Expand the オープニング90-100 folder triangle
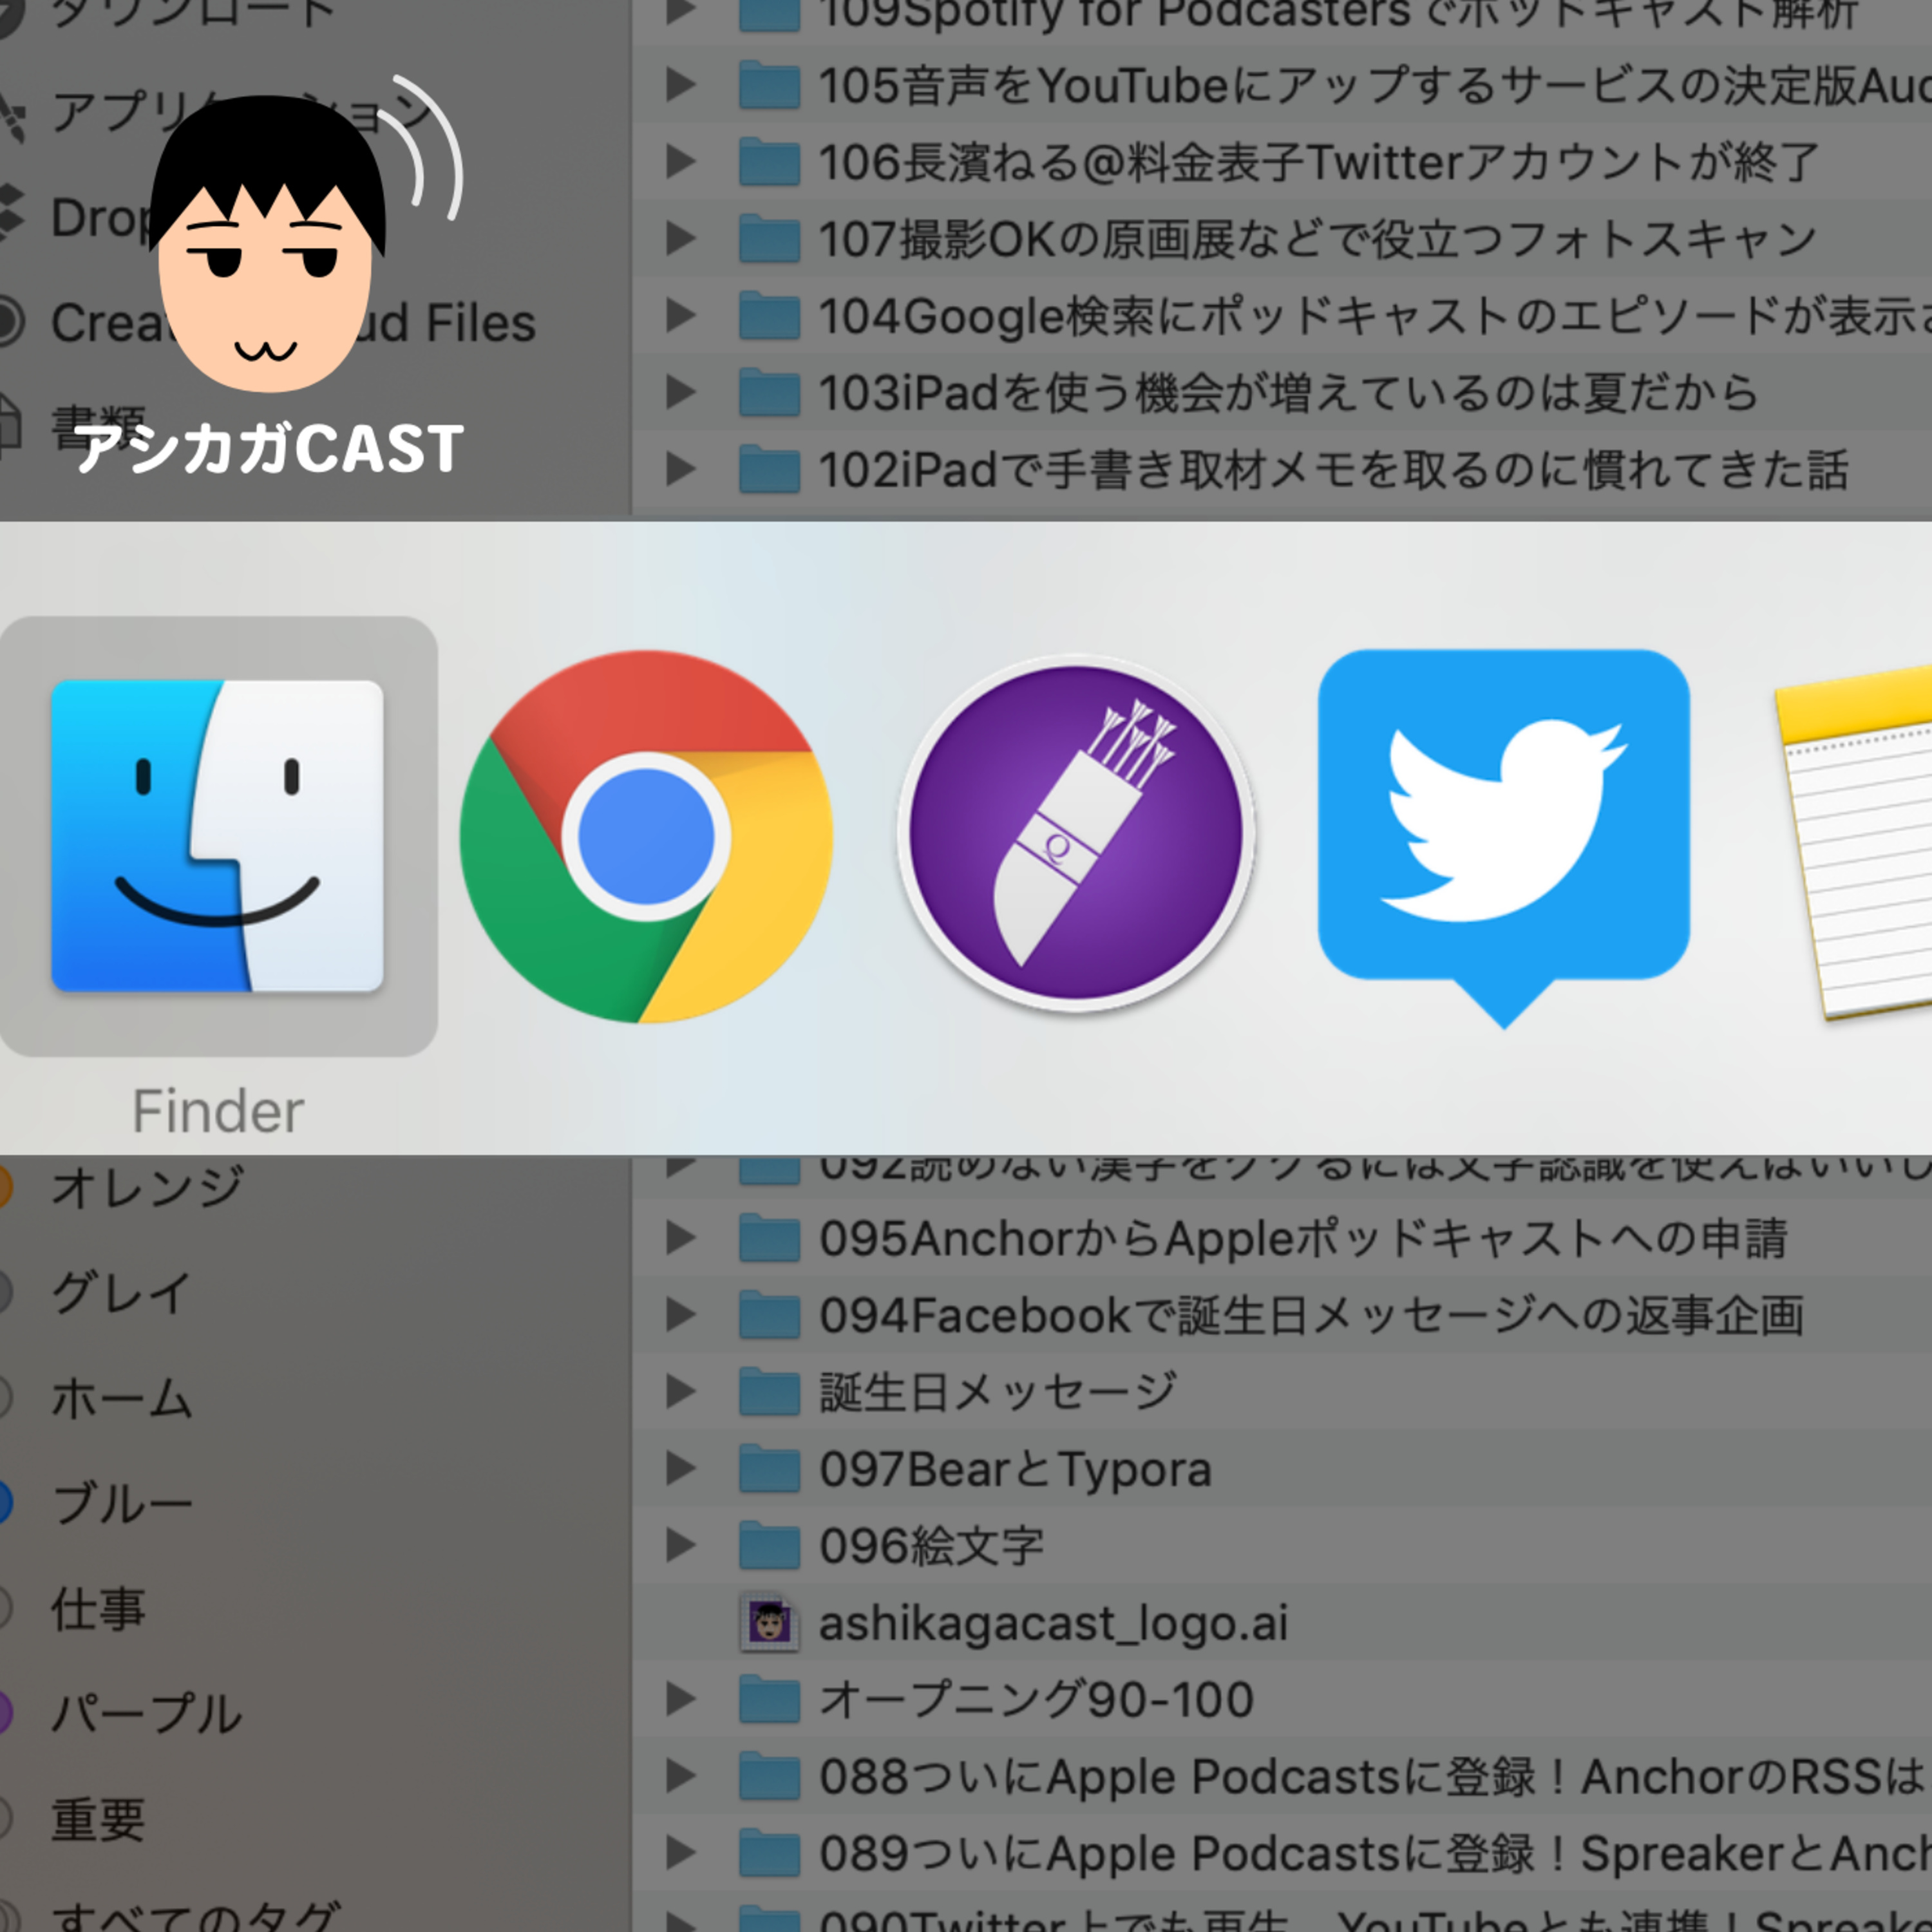Image resolution: width=1932 pixels, height=1932 pixels. click(x=681, y=1699)
